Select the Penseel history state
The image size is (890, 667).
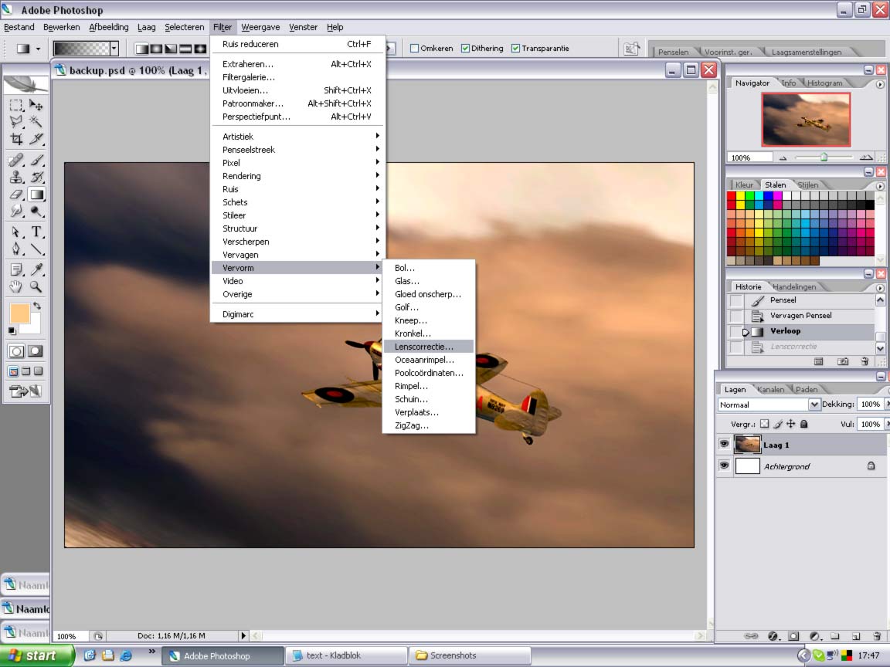pos(783,300)
